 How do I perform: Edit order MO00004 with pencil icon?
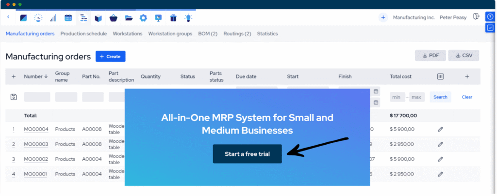[440, 129]
